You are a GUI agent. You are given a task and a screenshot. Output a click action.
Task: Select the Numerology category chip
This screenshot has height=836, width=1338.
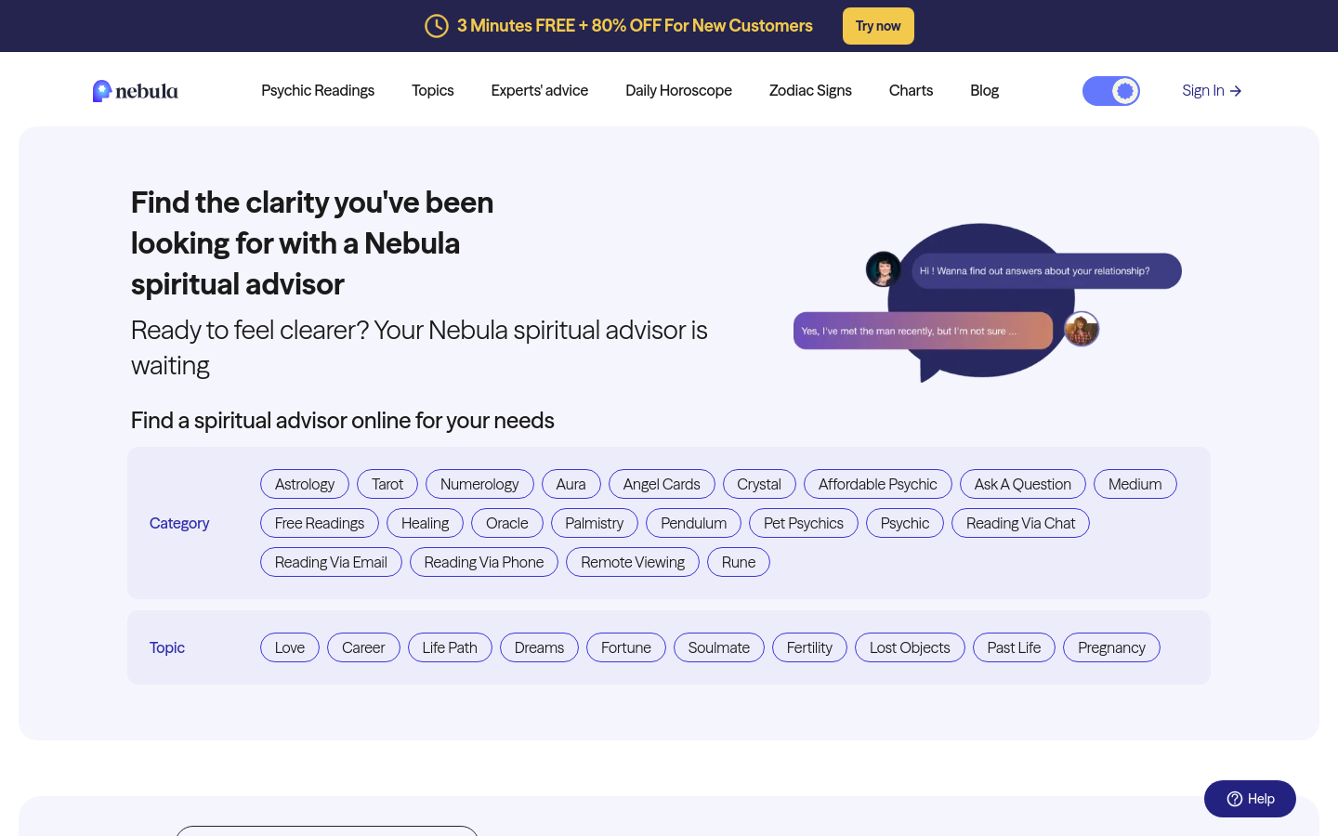tap(479, 484)
